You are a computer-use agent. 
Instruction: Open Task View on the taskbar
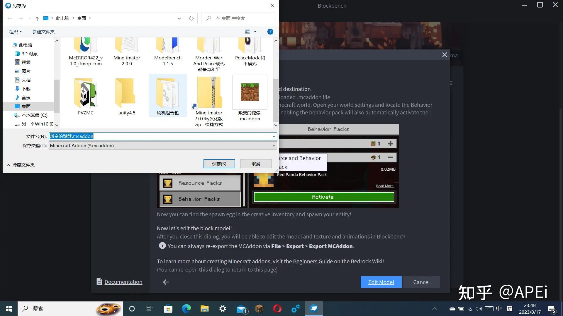(x=150, y=309)
